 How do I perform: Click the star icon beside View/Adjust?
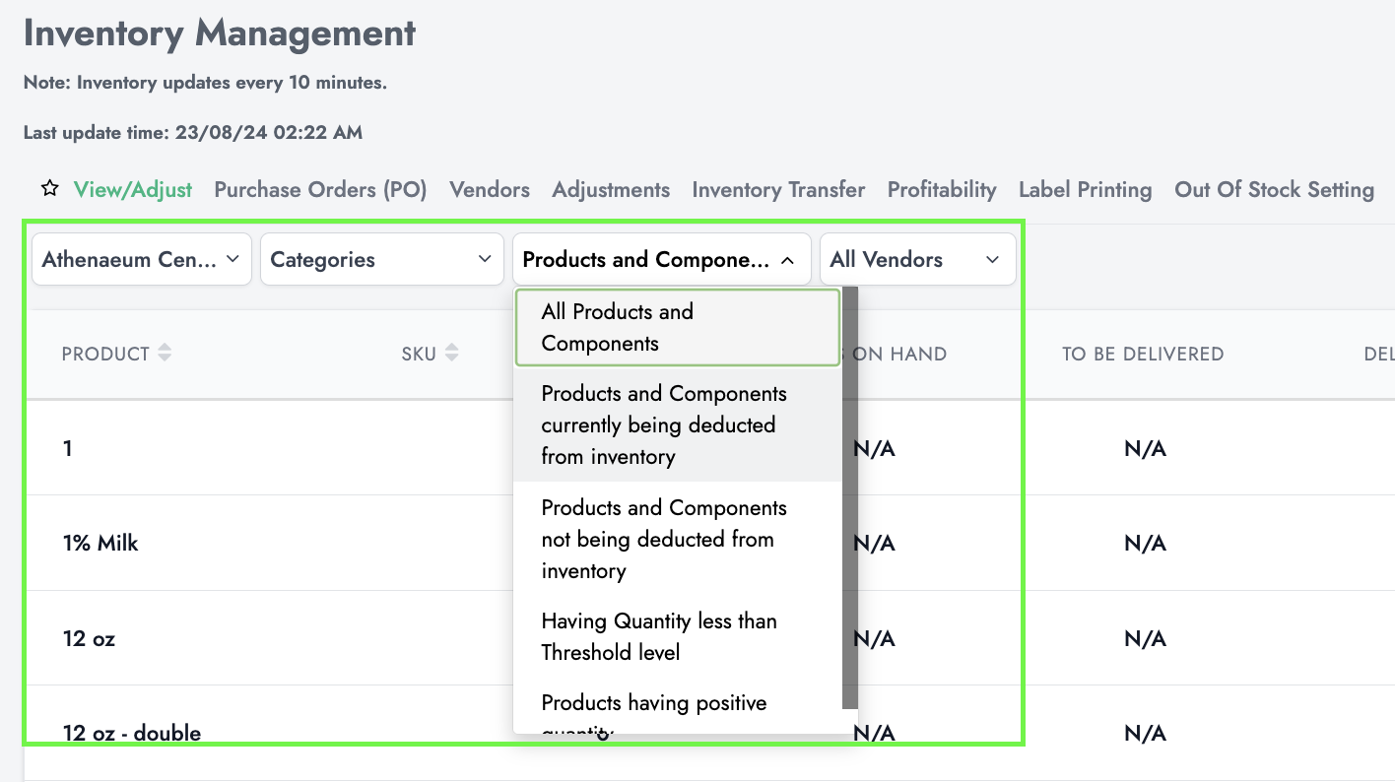point(49,189)
